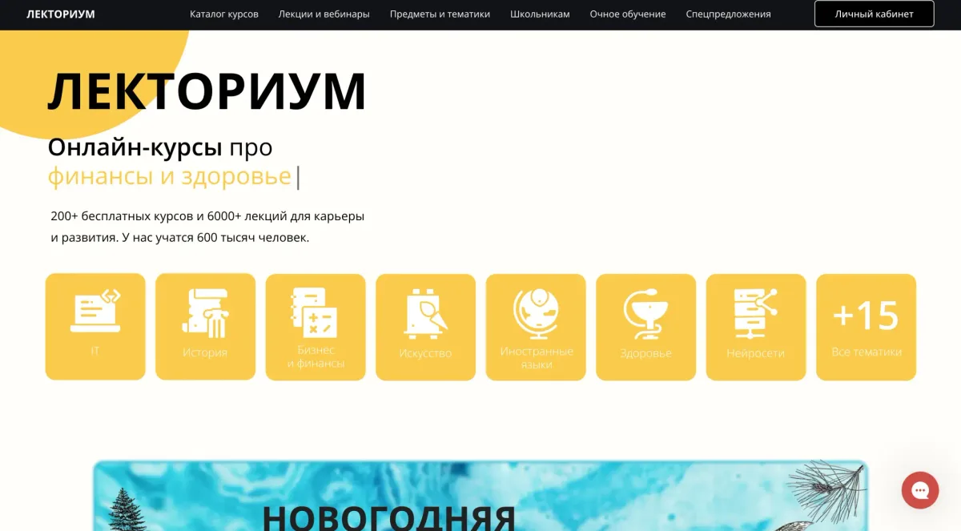Image resolution: width=961 pixels, height=531 pixels.
Task: Select the История topic icon
Action: coord(205,312)
